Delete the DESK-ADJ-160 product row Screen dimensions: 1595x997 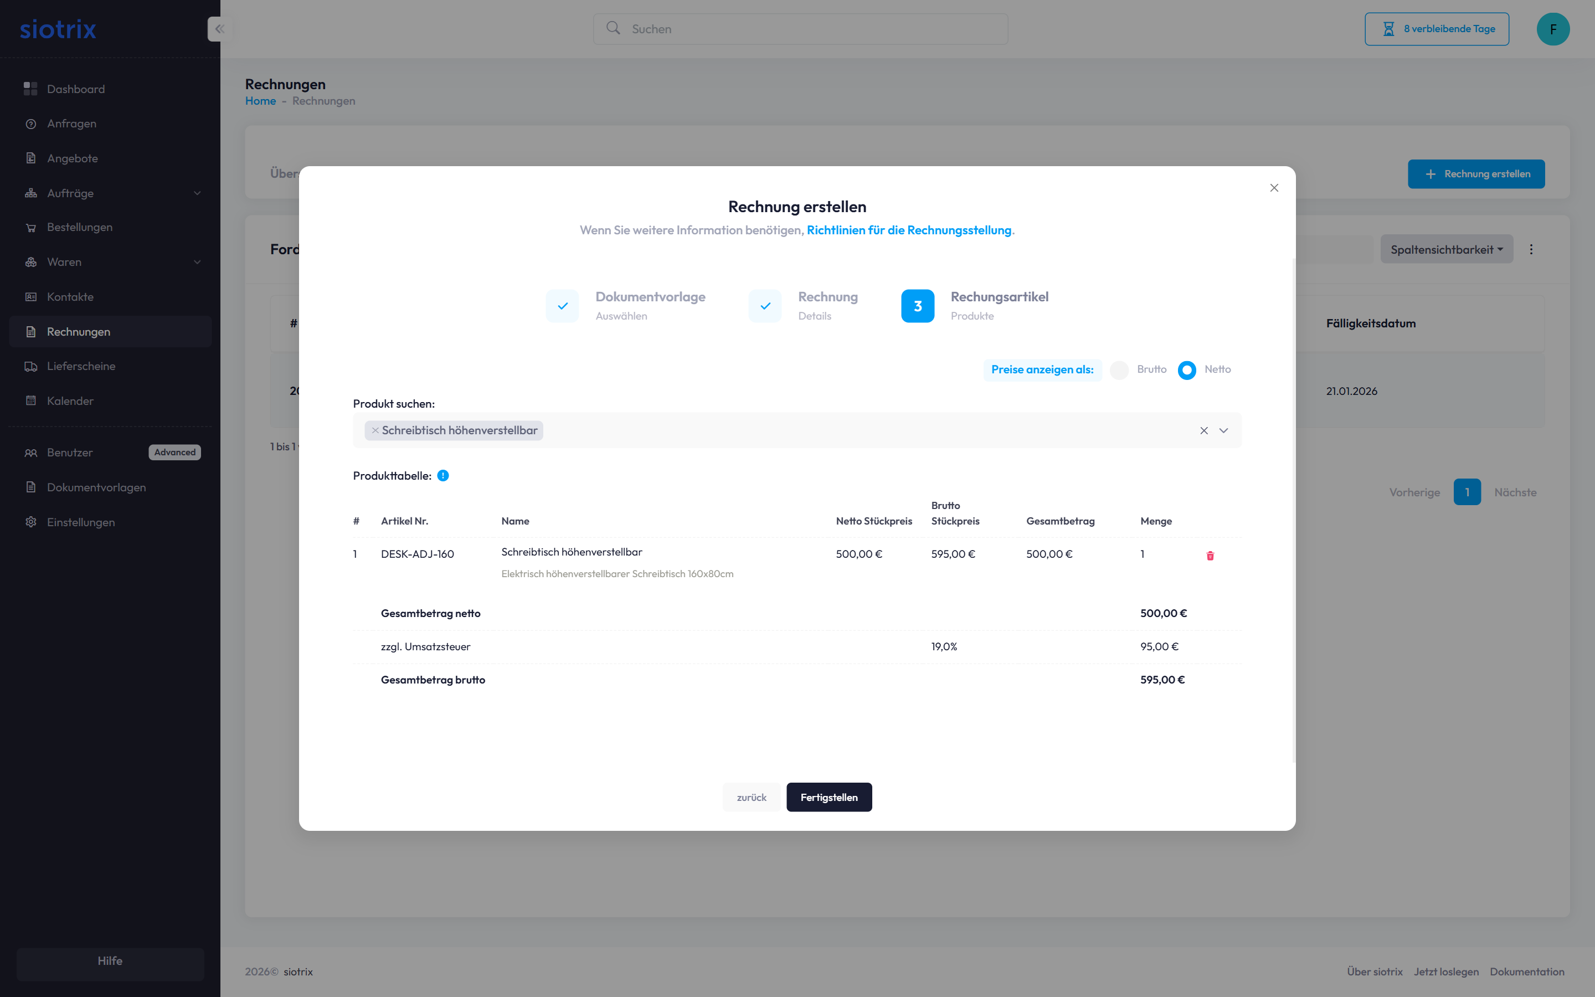(x=1210, y=555)
